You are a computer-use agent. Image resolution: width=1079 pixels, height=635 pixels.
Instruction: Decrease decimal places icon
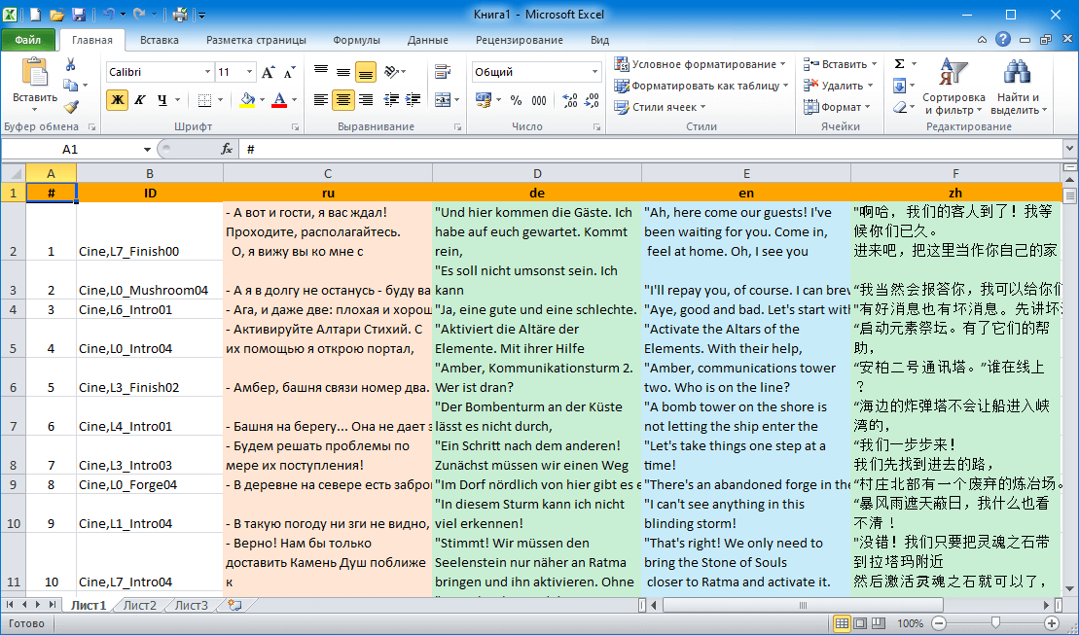click(x=592, y=100)
